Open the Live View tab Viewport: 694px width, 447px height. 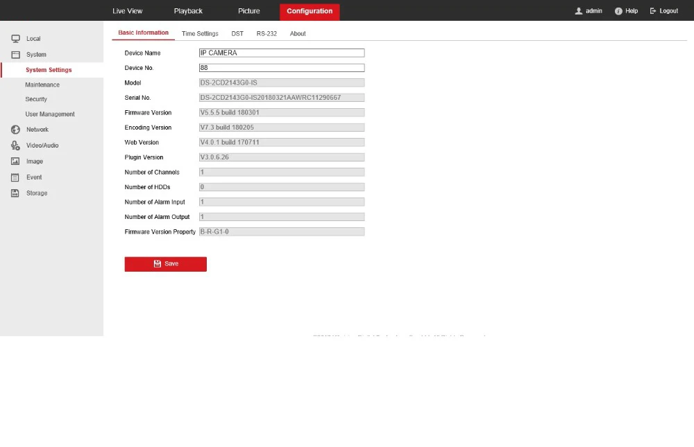(x=128, y=11)
